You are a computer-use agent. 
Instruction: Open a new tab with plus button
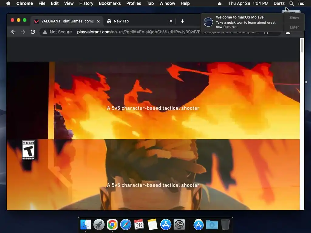pos(183,21)
